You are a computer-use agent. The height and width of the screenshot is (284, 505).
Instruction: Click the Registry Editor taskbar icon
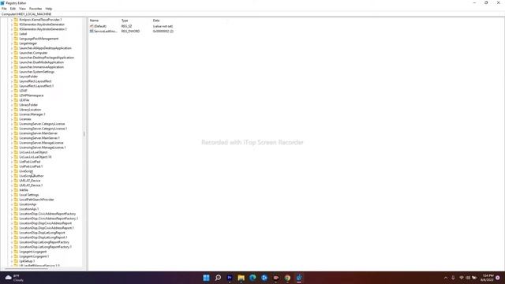[x=299, y=278]
